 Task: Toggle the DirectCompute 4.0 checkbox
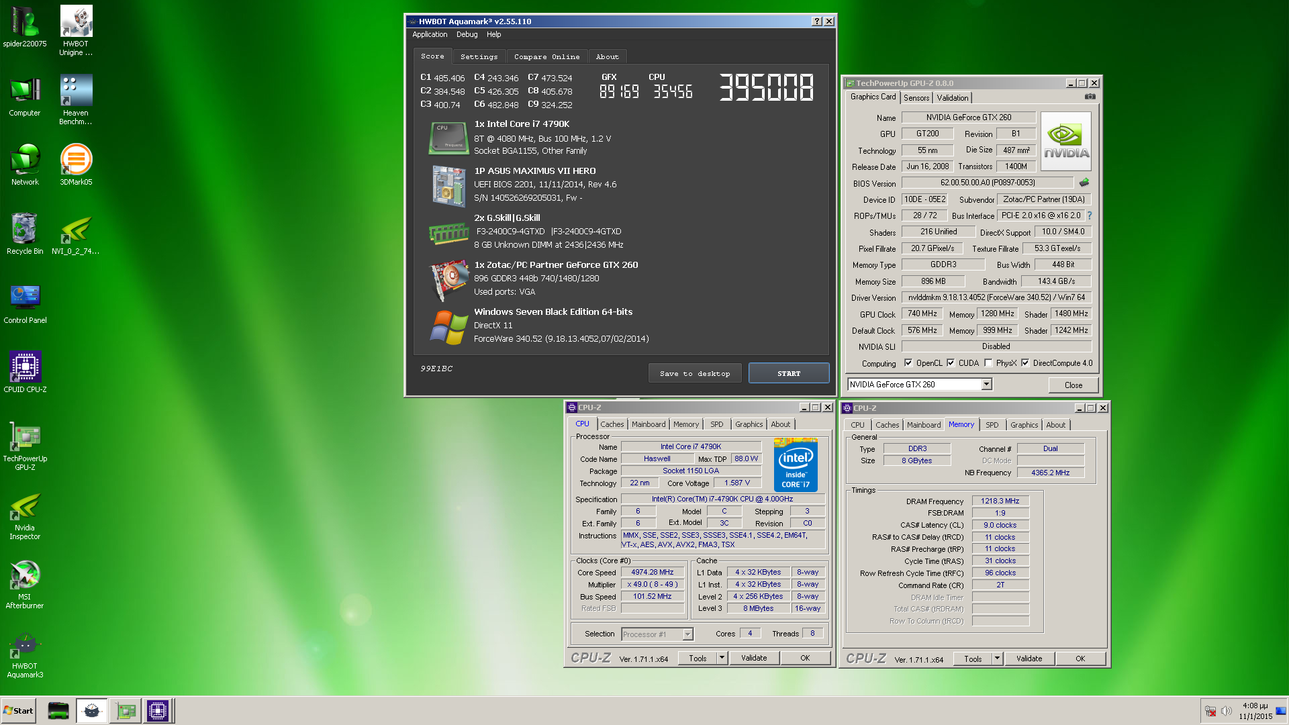tap(1025, 363)
